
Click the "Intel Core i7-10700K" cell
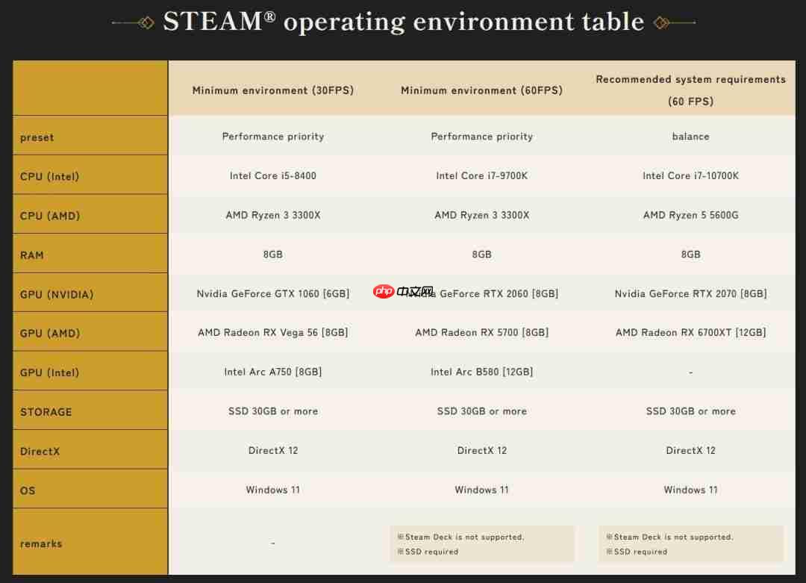(x=691, y=176)
